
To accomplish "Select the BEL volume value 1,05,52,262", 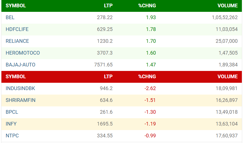I will coord(225,17).
